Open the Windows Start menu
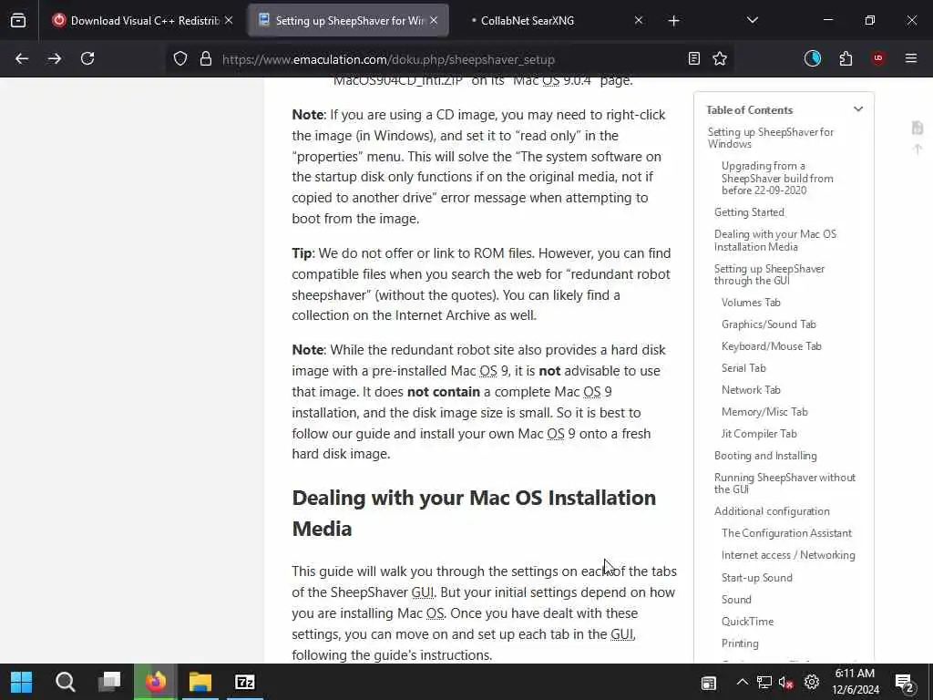 22,682
